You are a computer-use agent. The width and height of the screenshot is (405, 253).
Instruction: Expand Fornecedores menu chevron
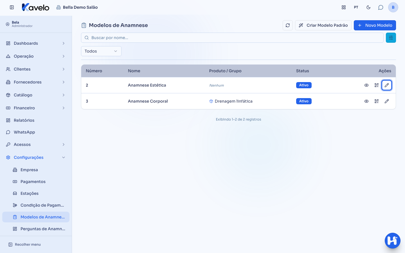(64, 82)
